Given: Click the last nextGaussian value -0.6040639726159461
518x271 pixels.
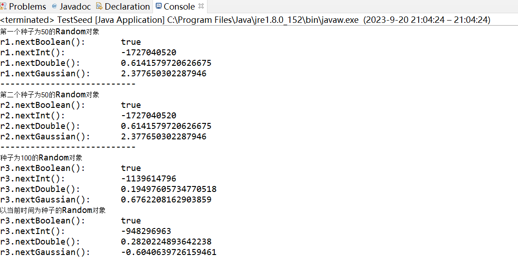Looking at the screenshot, I should (x=169, y=252).
